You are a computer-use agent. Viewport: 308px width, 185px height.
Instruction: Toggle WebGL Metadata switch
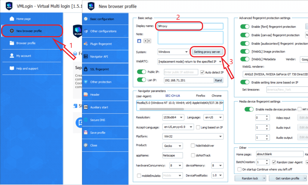[x=245, y=59]
